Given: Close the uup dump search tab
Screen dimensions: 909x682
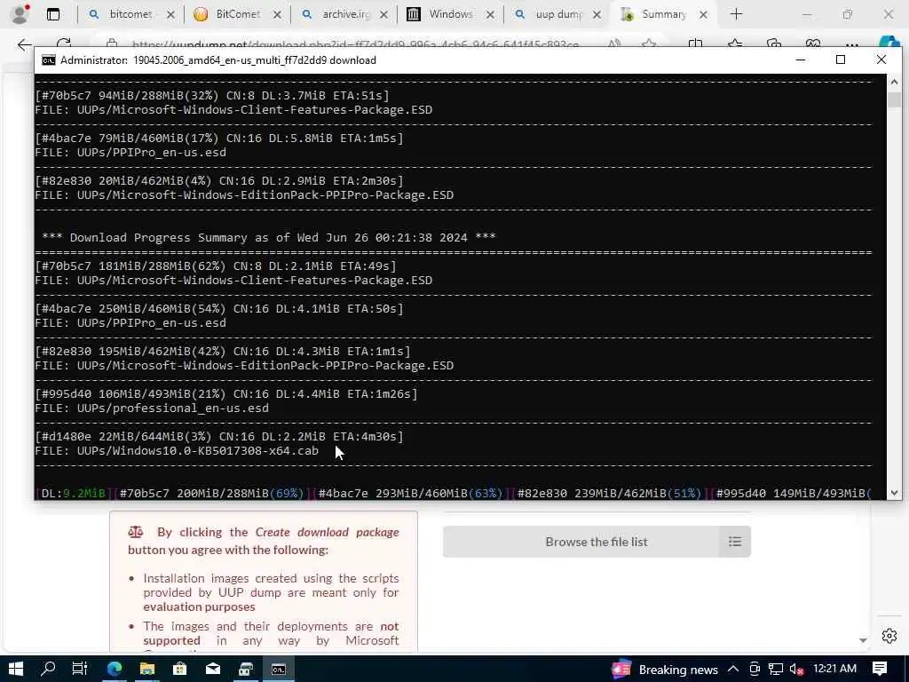Looking at the screenshot, I should tap(597, 15).
